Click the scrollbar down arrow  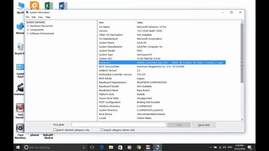coord(242,119)
